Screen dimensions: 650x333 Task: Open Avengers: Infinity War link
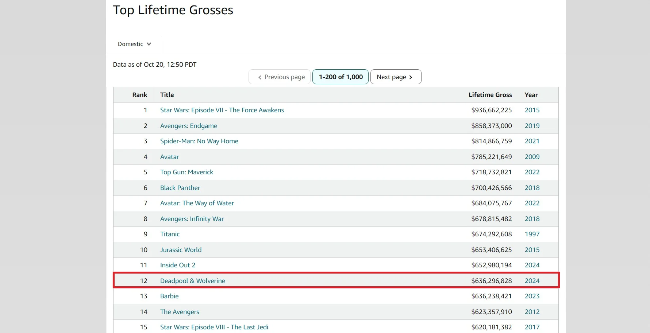(192, 219)
